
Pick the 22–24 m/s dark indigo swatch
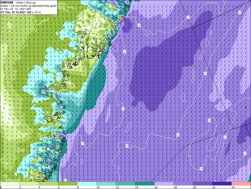[222, 183]
